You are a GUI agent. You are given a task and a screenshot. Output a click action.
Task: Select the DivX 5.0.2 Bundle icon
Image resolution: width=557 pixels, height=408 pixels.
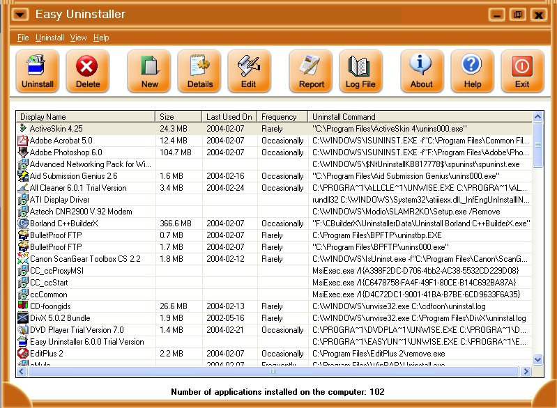[x=23, y=317]
